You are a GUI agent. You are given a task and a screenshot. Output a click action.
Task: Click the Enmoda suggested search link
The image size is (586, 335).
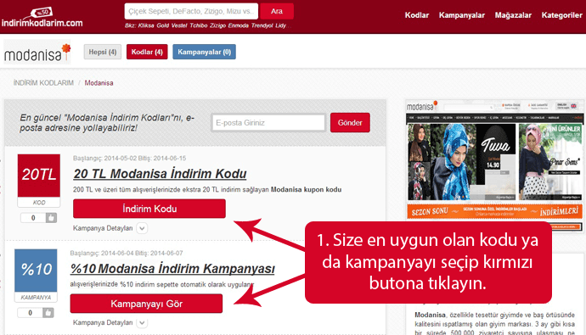coord(239,25)
